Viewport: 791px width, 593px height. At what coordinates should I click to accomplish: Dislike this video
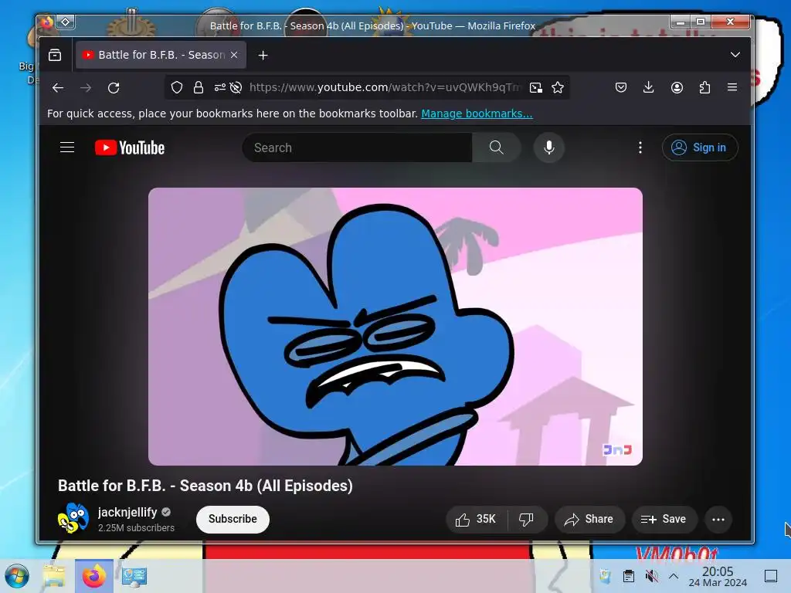[x=527, y=520]
